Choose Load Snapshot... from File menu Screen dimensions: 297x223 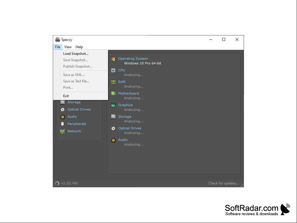click(81, 54)
